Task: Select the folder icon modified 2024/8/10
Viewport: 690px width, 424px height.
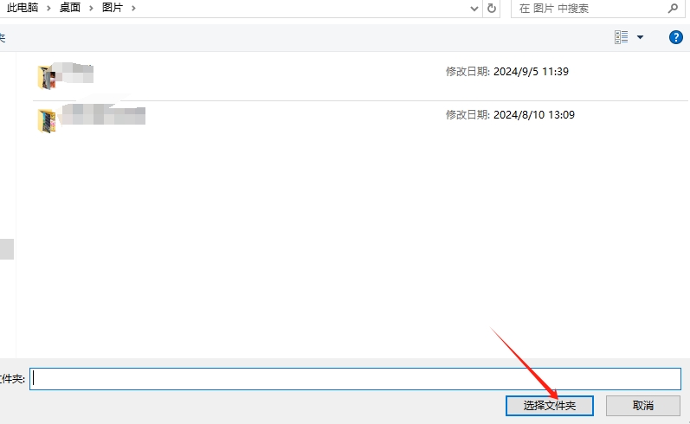Action: click(x=47, y=119)
